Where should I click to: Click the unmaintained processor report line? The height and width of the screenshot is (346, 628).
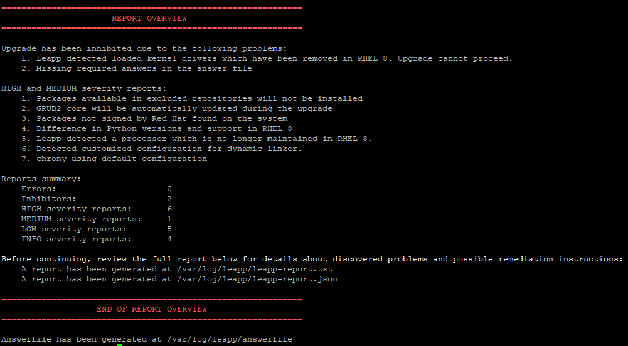click(196, 139)
